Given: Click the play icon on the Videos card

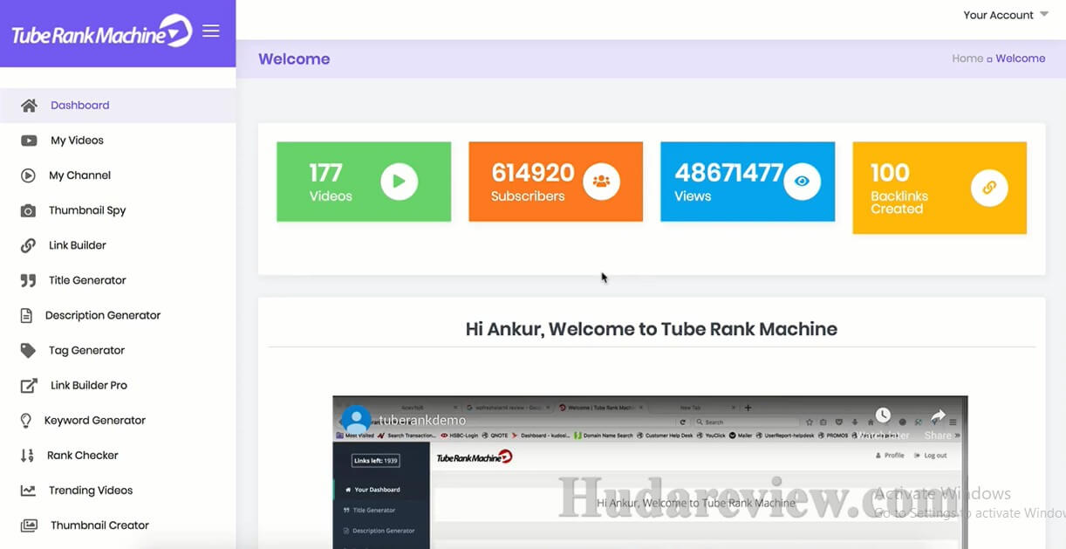Looking at the screenshot, I should coord(399,182).
